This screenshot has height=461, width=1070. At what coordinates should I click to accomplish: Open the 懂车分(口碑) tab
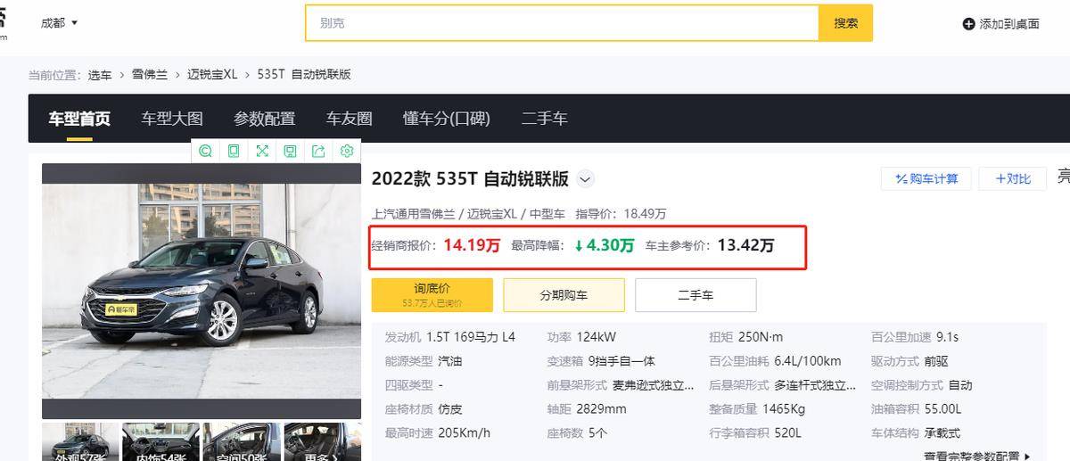[x=446, y=119]
